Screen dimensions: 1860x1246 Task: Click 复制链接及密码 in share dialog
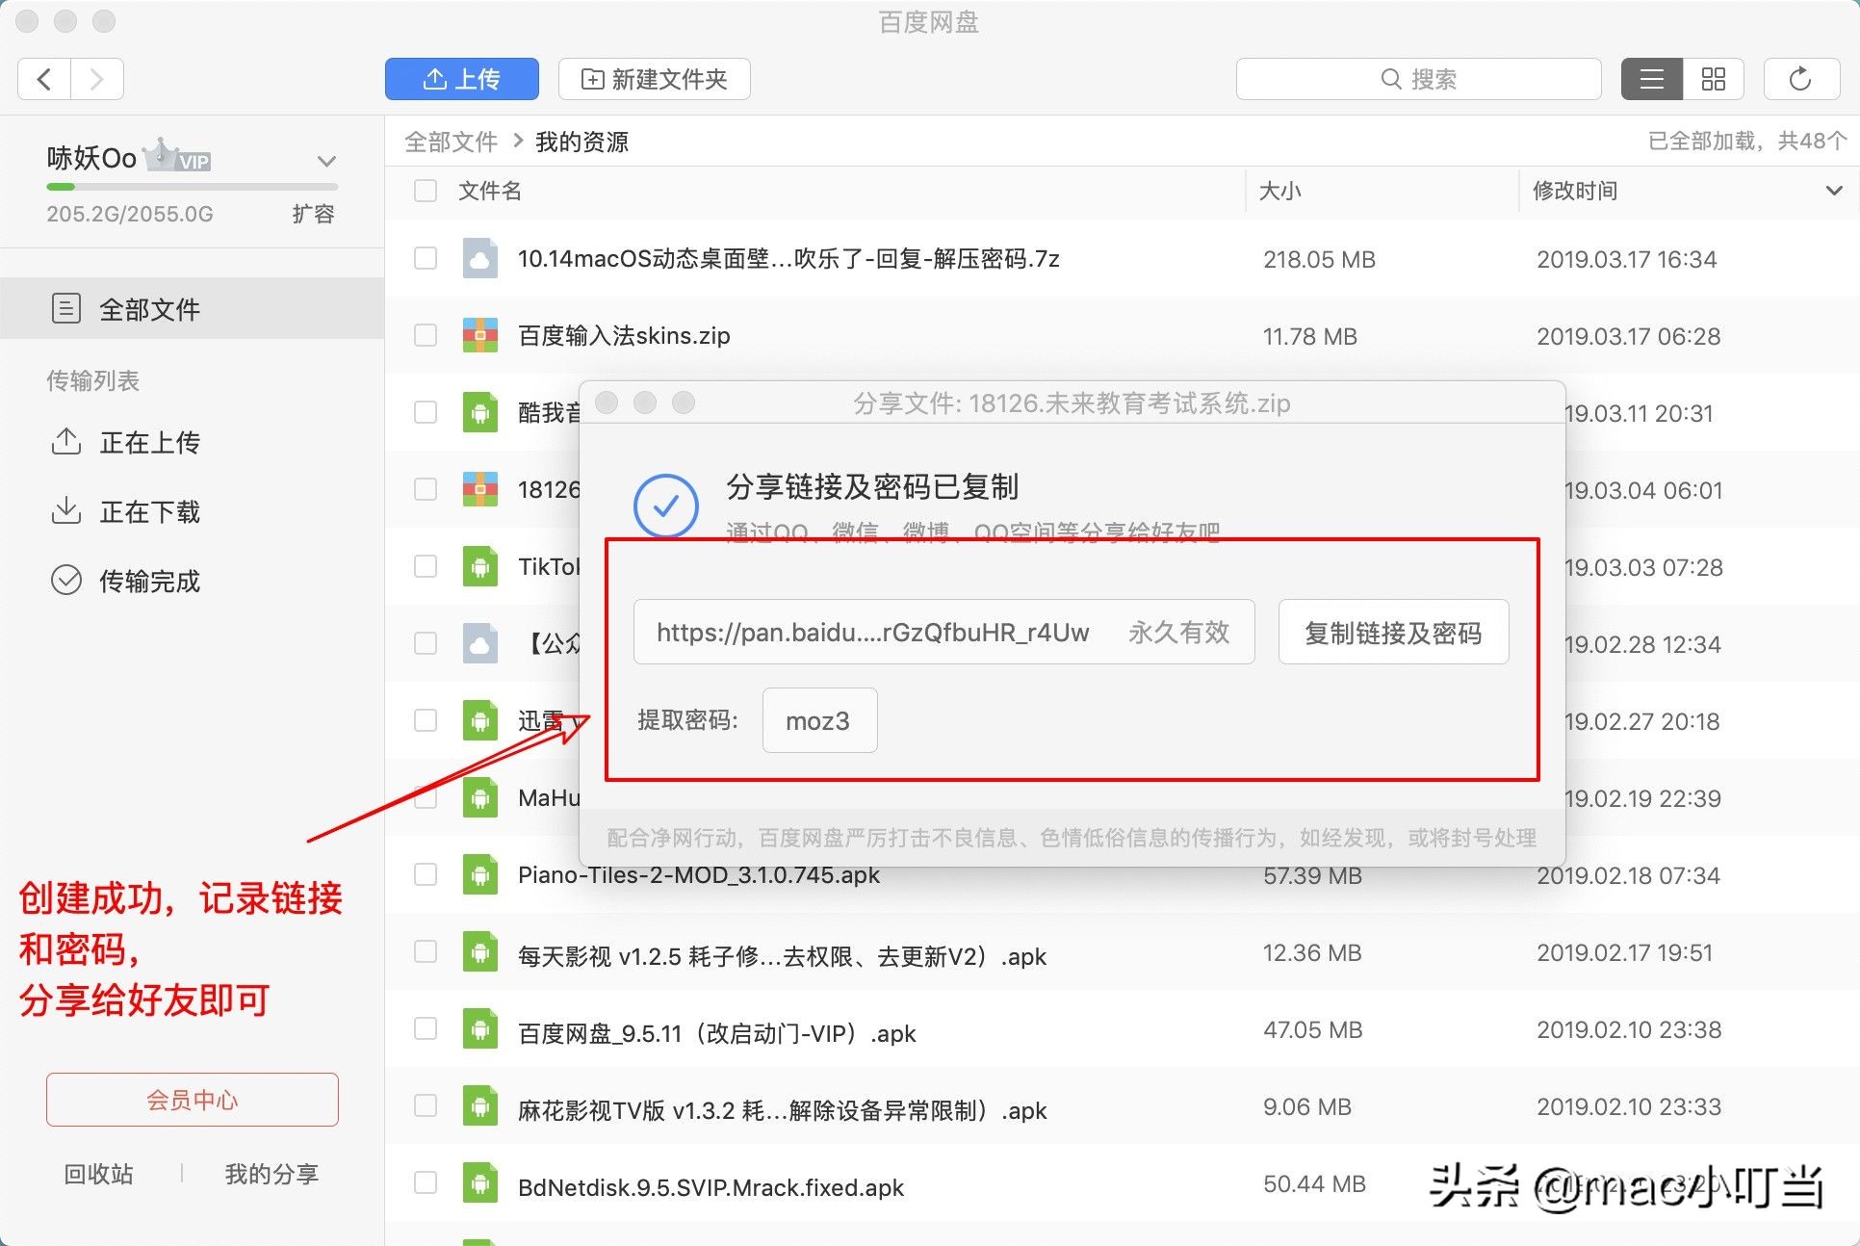(x=1393, y=632)
